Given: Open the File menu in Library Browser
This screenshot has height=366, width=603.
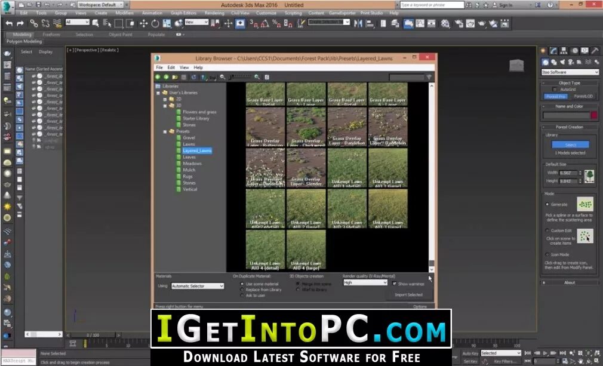Looking at the screenshot, I should pos(159,67).
